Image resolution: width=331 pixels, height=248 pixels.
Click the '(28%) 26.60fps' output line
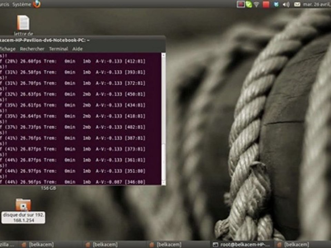coord(73,61)
